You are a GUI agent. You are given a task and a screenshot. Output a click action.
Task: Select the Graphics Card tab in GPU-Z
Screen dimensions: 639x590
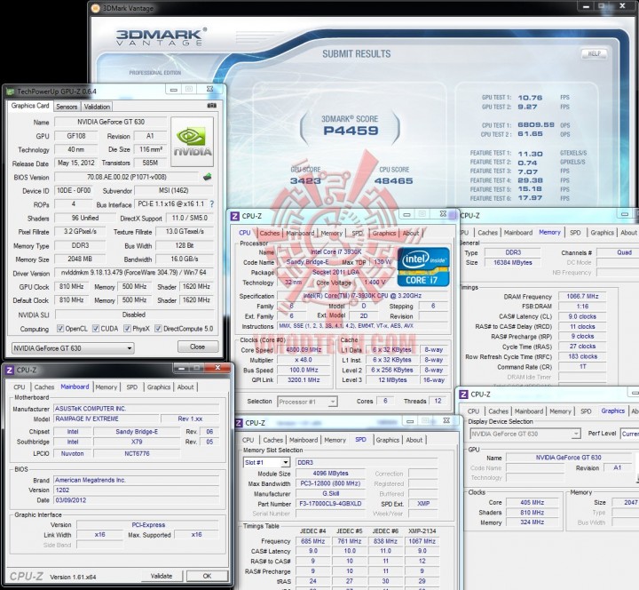(30, 106)
